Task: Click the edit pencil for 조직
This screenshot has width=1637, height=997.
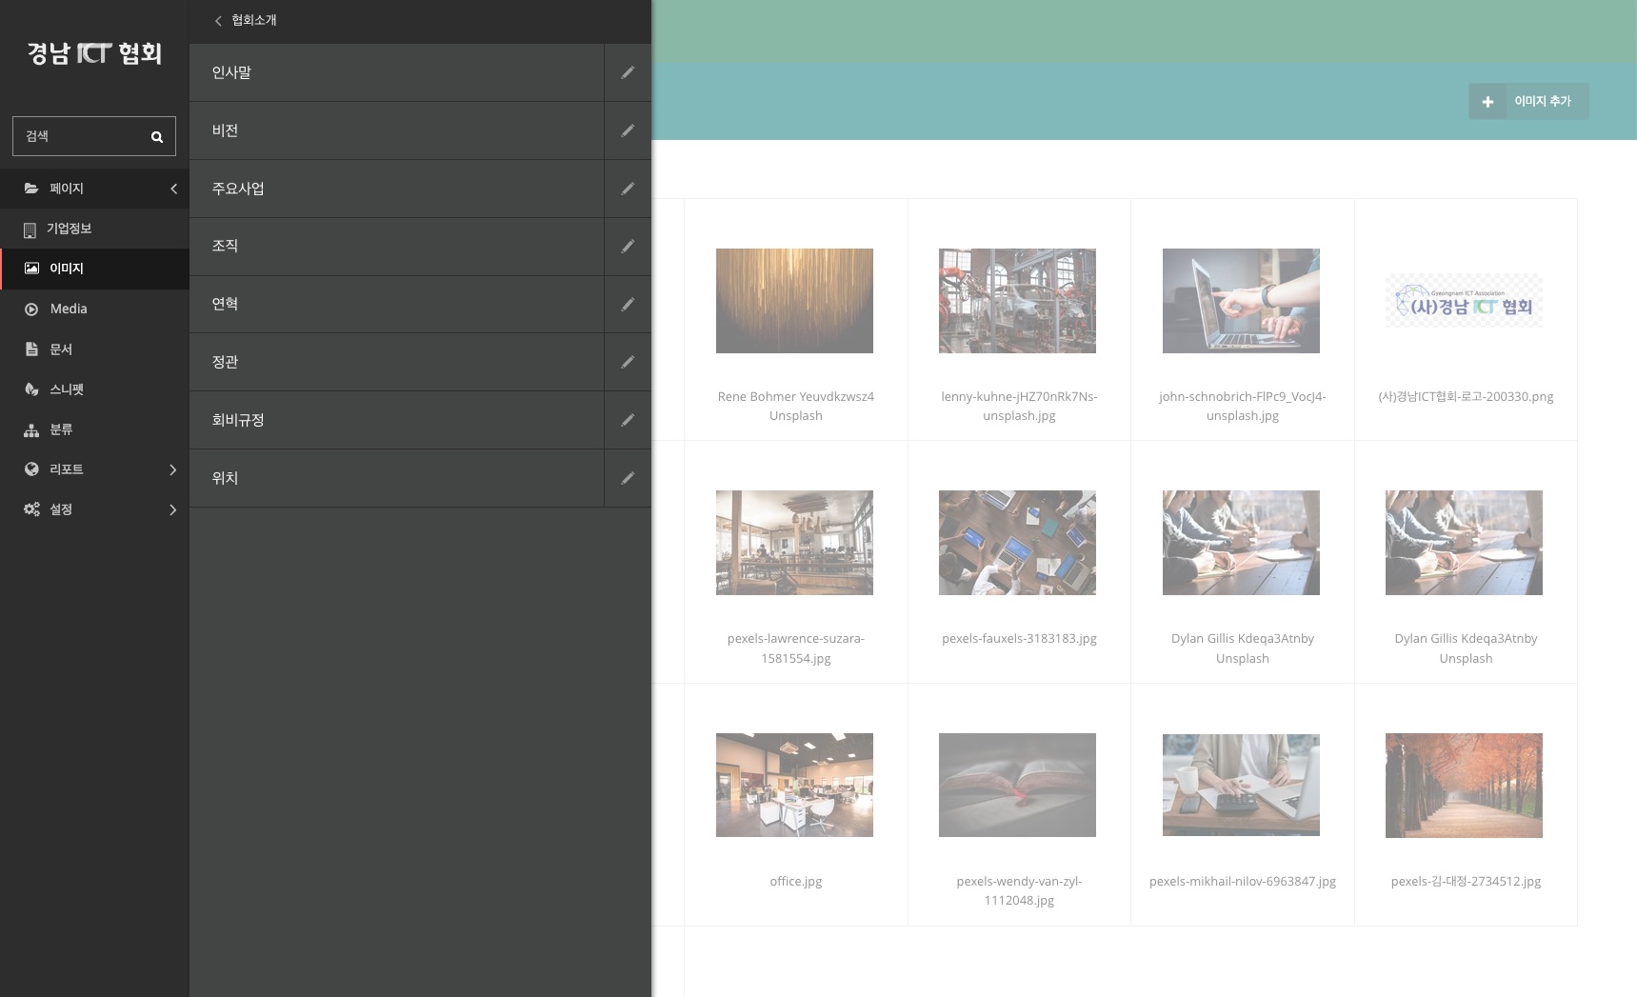Action: pyautogui.click(x=628, y=247)
